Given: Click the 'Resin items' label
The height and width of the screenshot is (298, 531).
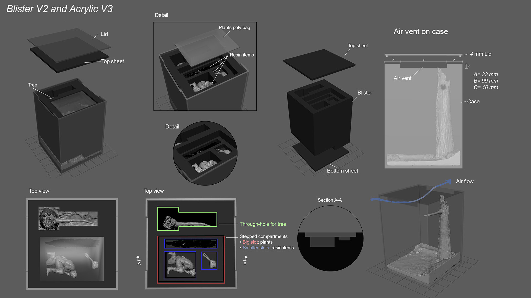Looking at the screenshot, I should point(242,55).
